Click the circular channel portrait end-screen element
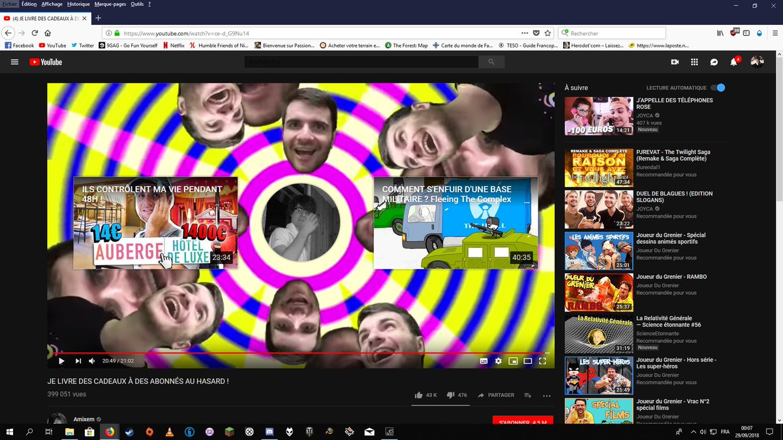Viewport: 783px width, 440px height. (301, 224)
